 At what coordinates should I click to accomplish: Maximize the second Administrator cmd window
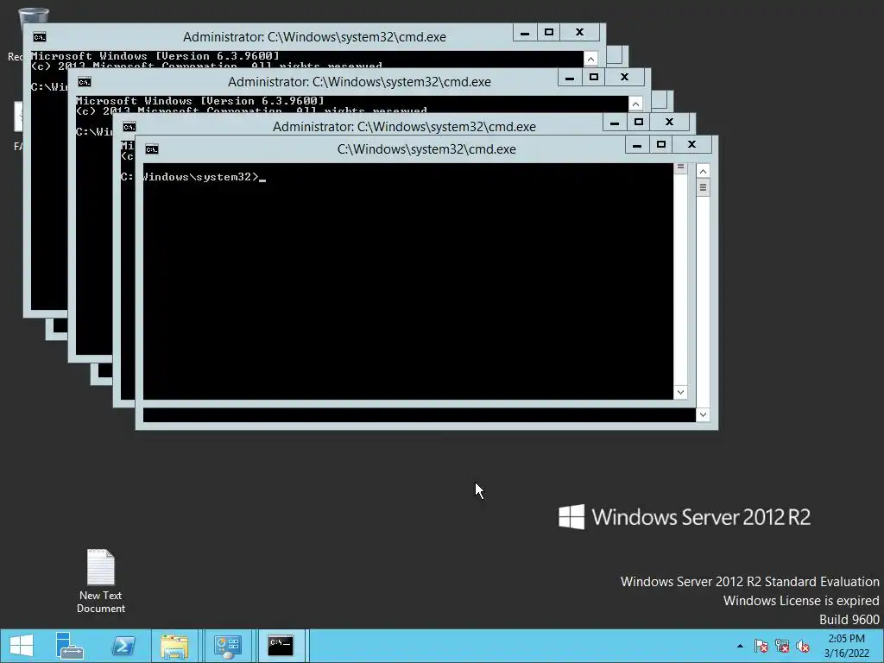pyautogui.click(x=594, y=77)
